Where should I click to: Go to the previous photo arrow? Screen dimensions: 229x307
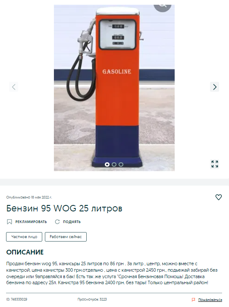[x=13, y=87]
